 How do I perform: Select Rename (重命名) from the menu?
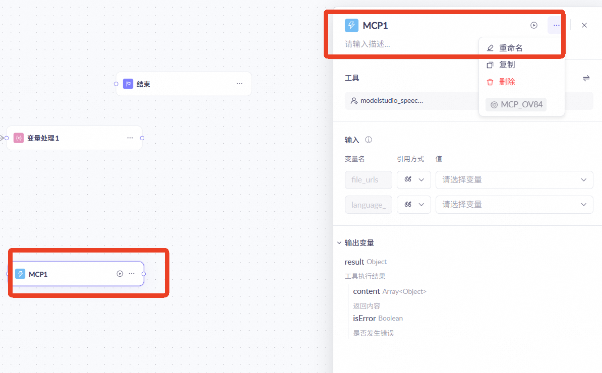point(521,48)
